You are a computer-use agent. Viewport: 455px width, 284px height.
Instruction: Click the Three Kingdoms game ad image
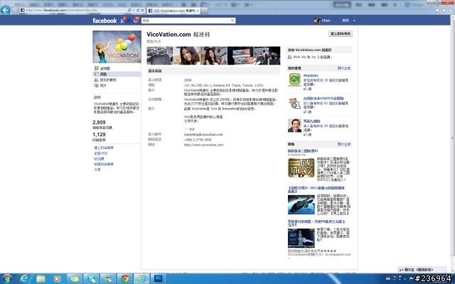coord(301,168)
